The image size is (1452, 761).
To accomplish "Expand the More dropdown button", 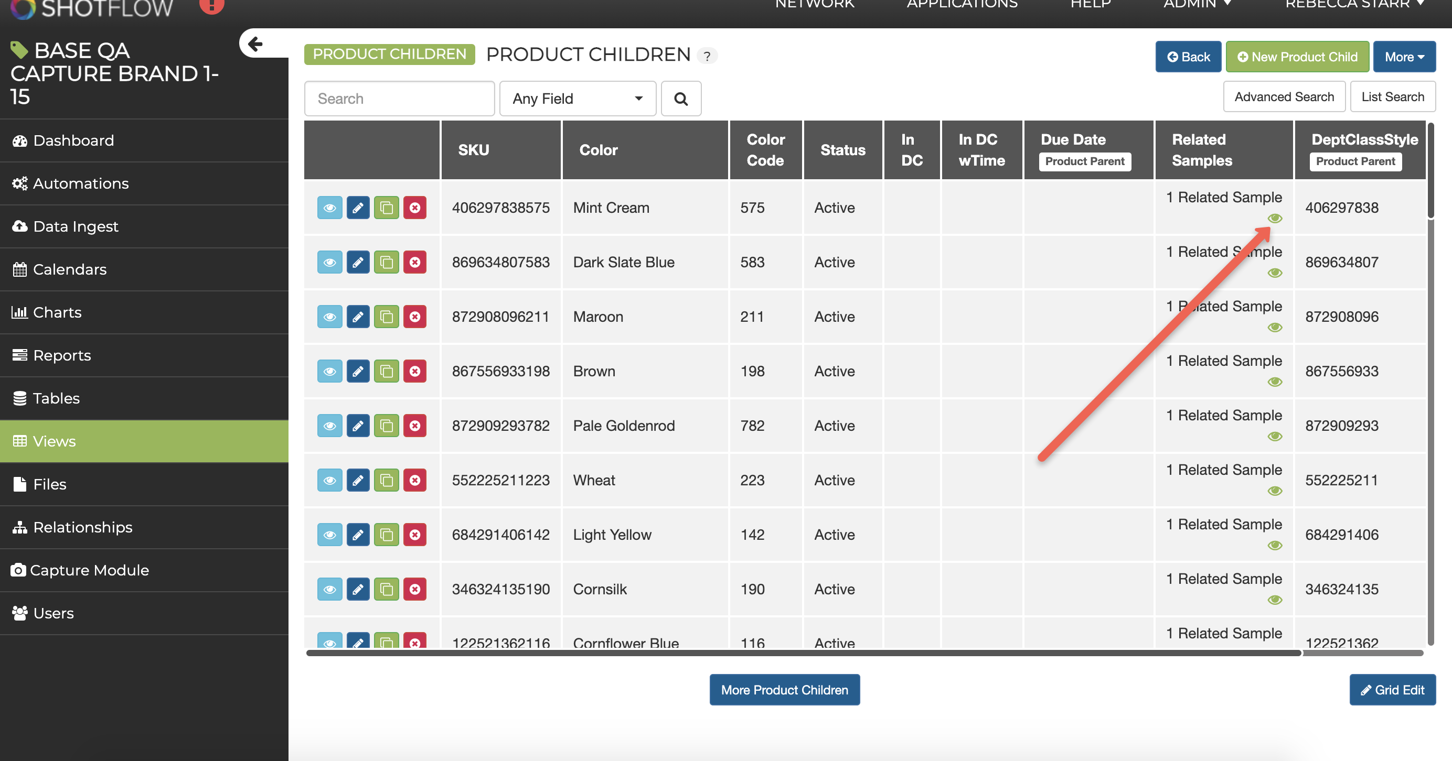I will [x=1404, y=57].
